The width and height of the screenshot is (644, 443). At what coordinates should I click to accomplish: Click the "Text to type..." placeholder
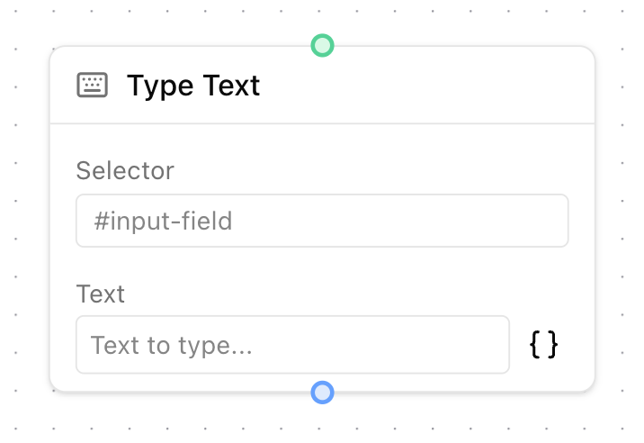pos(171,345)
